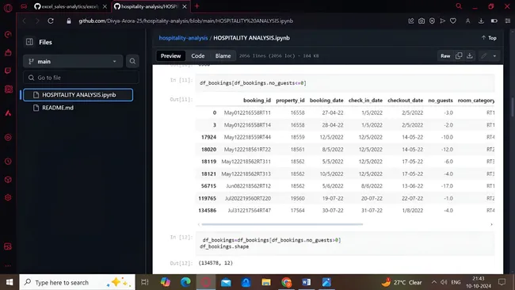Click the edit file pencil icon

(484, 55)
